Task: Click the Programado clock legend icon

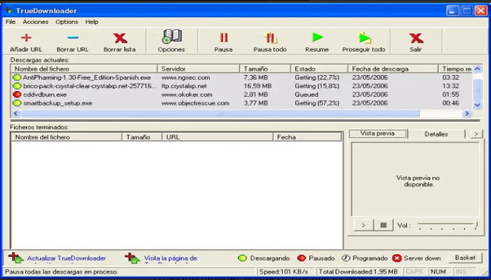Action: coord(345,258)
